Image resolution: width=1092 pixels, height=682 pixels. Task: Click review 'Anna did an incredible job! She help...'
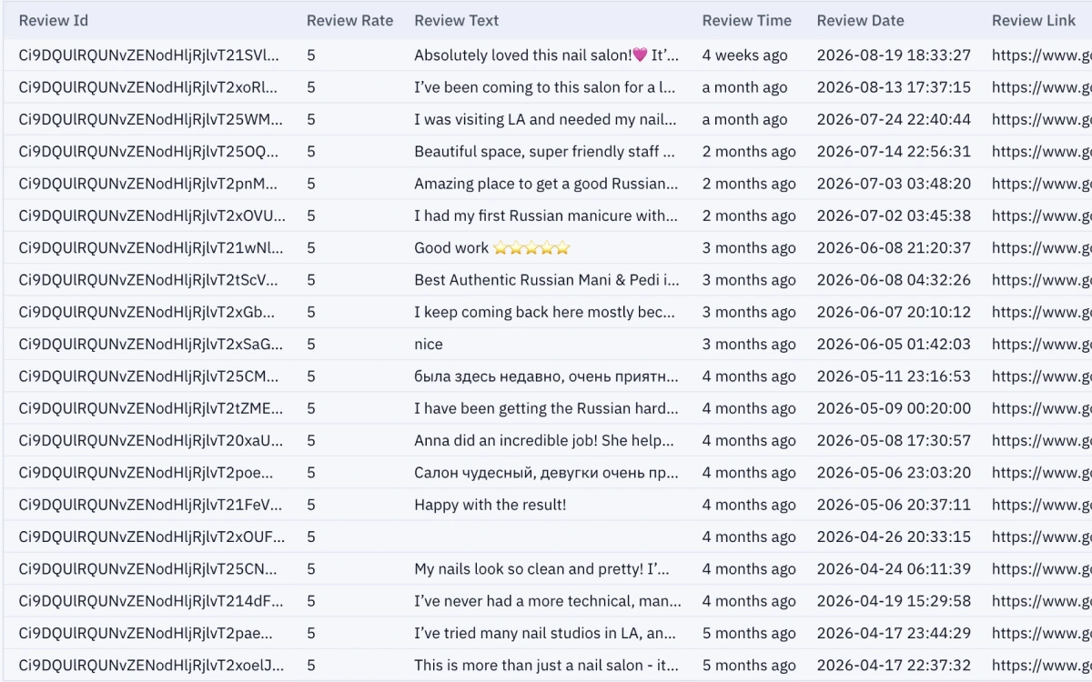coord(544,441)
